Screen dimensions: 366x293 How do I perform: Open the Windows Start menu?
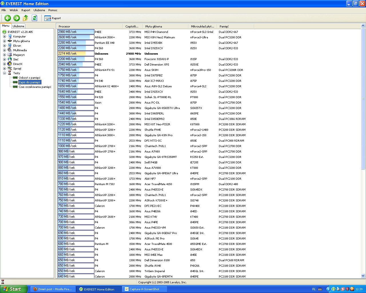(14, 289)
